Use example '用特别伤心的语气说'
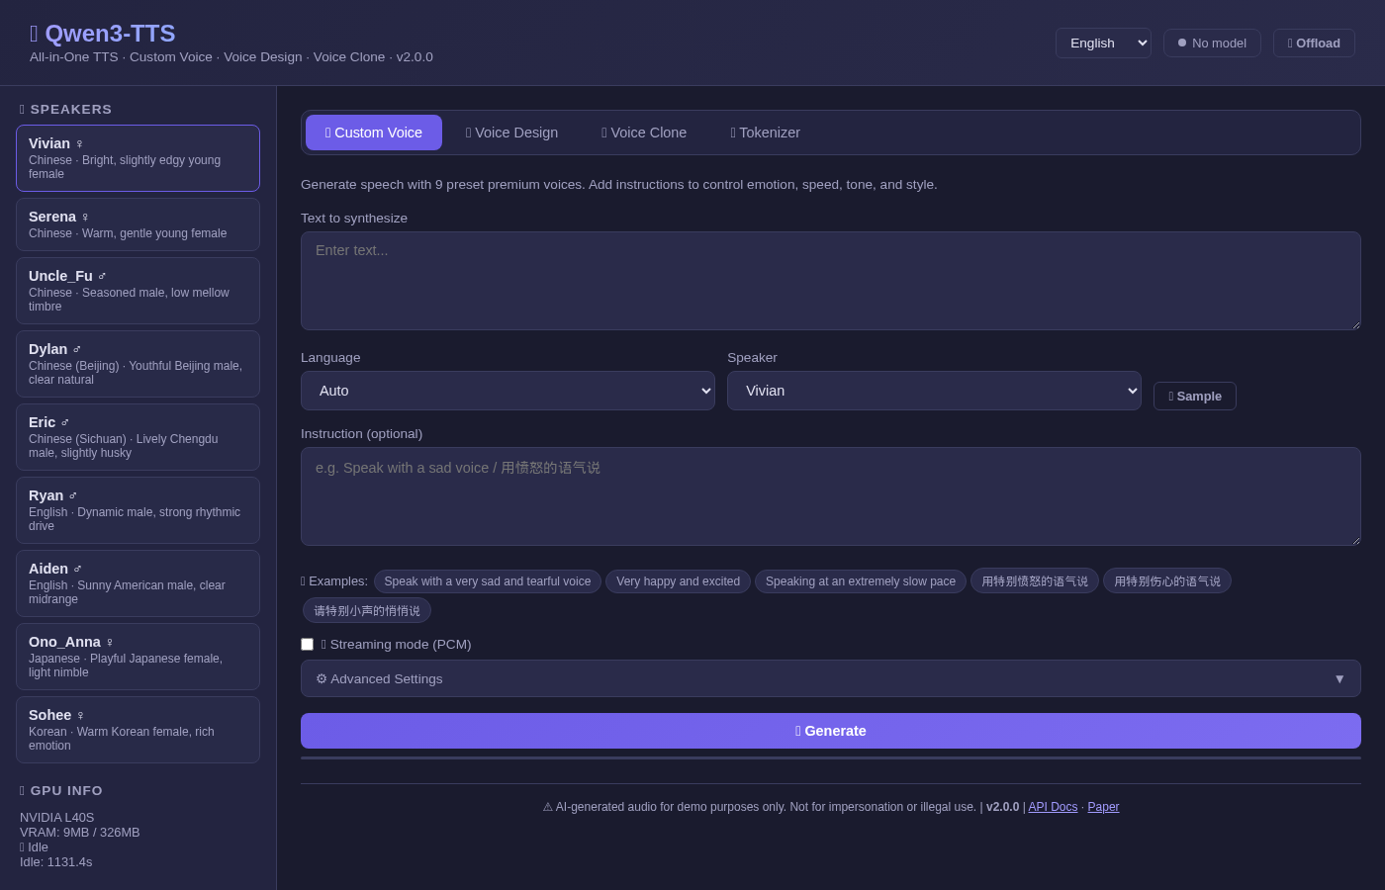This screenshot has height=890, width=1385. coord(1167,581)
